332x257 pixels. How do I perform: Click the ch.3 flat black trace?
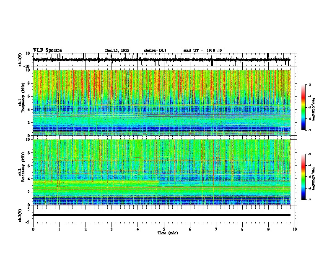click(161, 215)
